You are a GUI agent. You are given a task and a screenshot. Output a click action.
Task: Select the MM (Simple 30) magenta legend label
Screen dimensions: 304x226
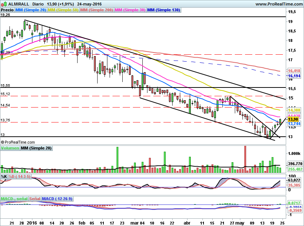[130, 10]
